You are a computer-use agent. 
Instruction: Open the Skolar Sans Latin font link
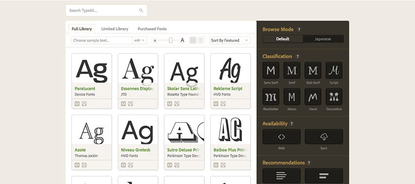point(184,89)
